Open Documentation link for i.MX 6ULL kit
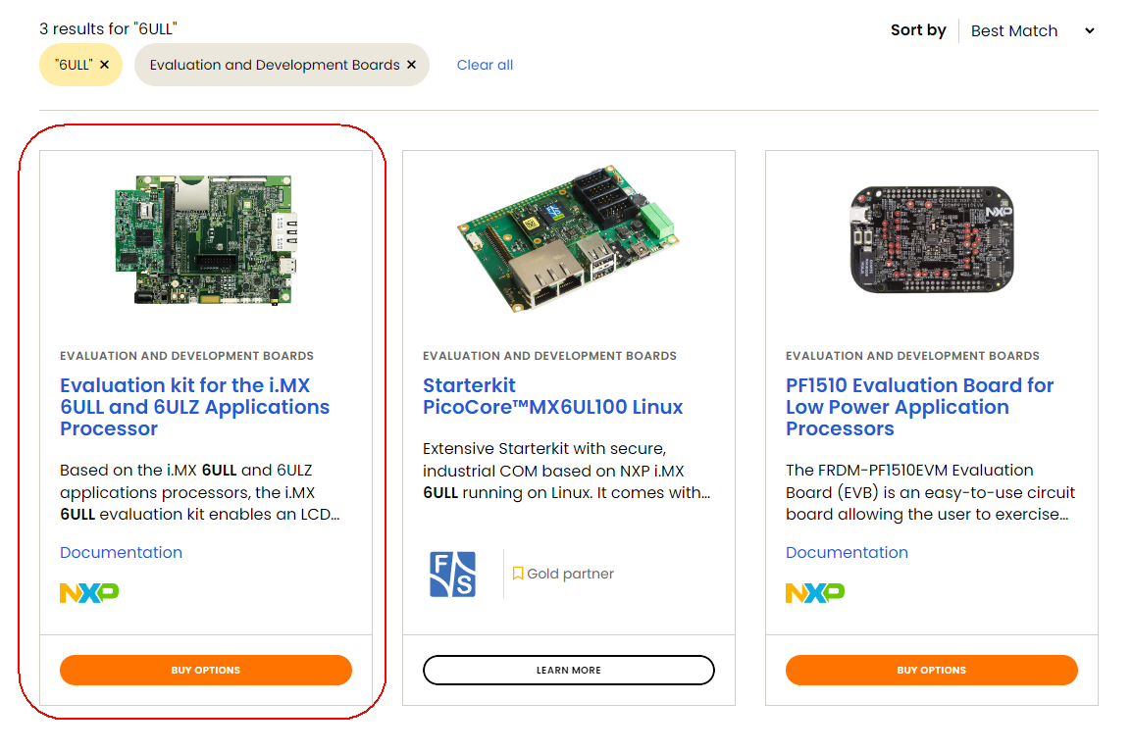 pos(122,552)
